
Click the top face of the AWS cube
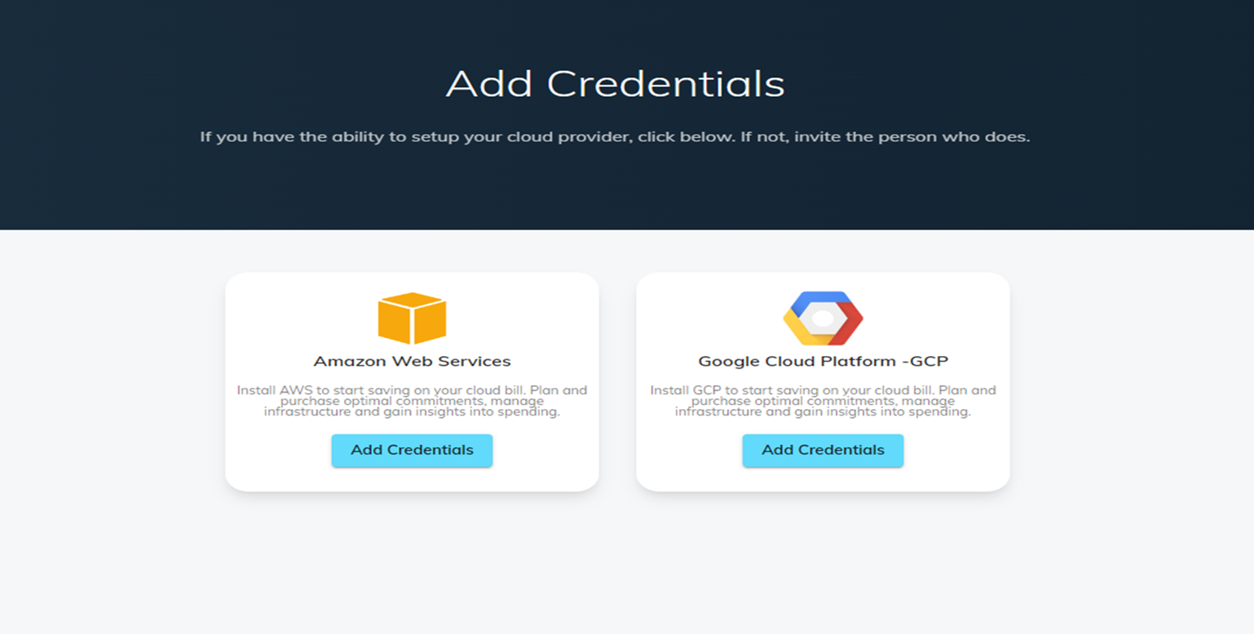(x=412, y=300)
